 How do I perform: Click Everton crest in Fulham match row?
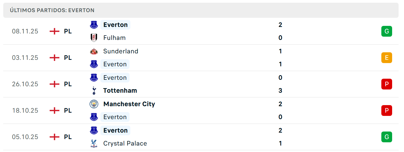94,25
